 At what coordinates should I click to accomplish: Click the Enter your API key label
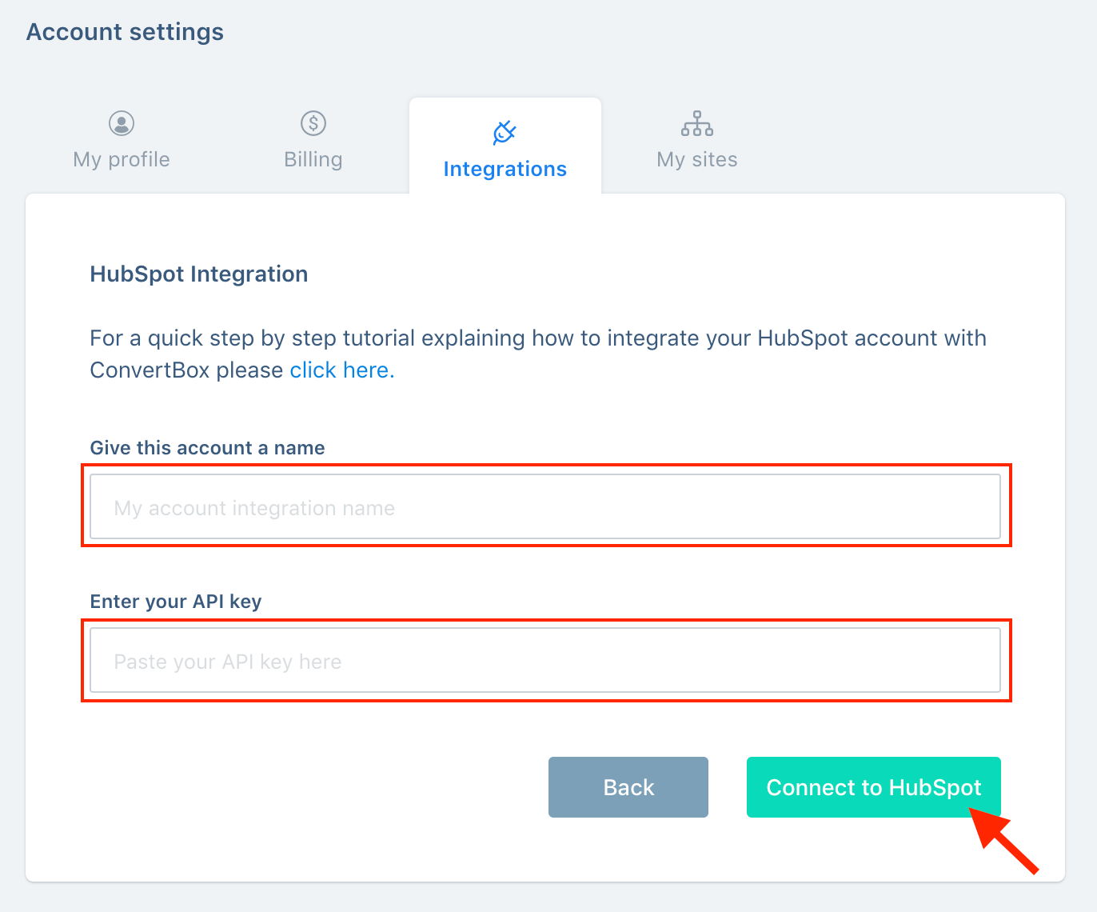point(176,602)
